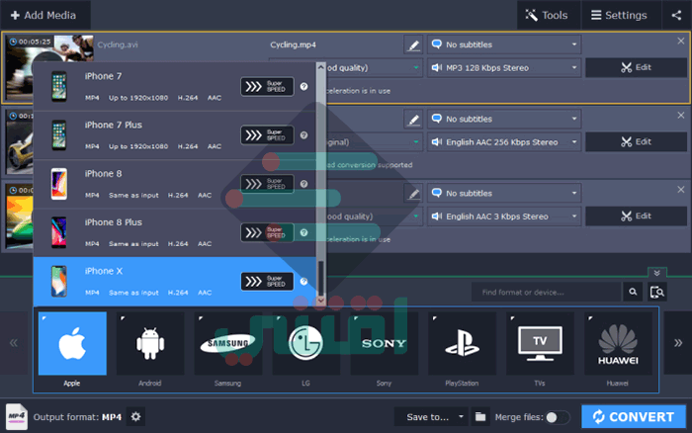Edit the Cycling.mp4 output filename with the pencil icon
Viewport: 692px width, 433px height.
(413, 44)
